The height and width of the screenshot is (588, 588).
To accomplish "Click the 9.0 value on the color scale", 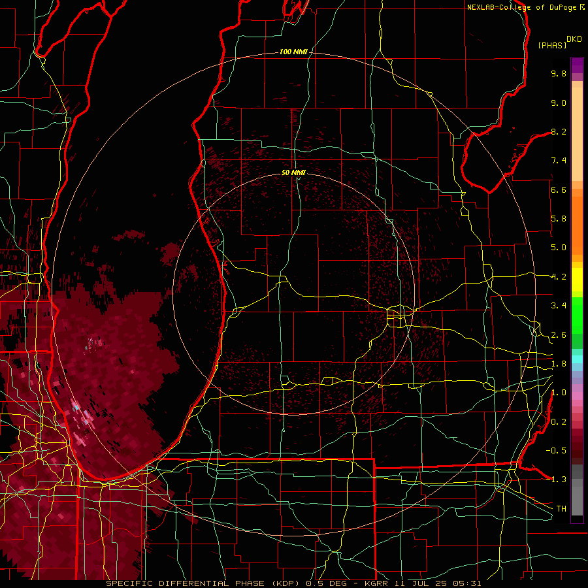I will (x=559, y=103).
